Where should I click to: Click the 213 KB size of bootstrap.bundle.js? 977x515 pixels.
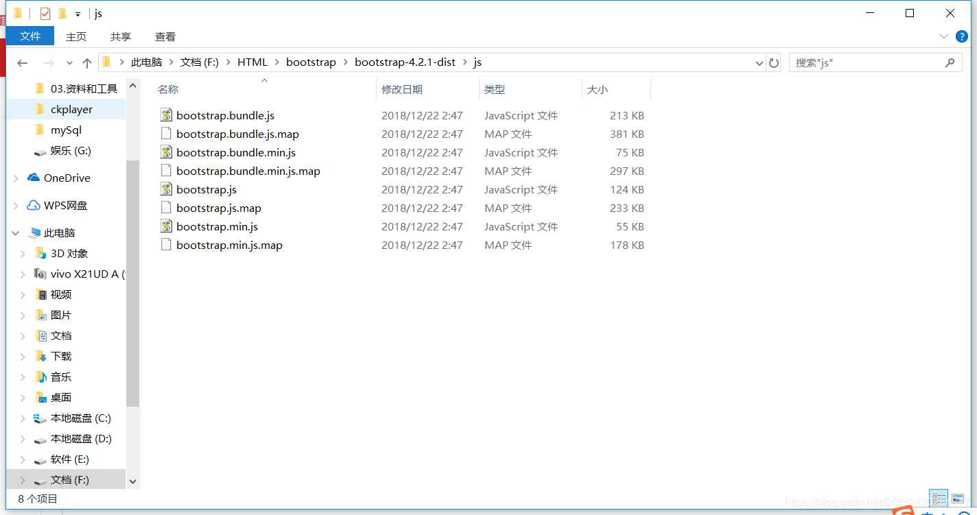[x=627, y=115]
